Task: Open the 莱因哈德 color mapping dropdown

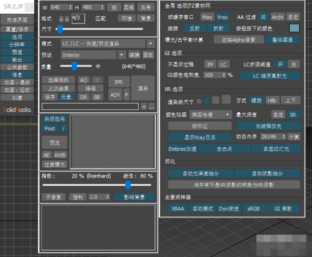Action: pyautogui.click(x=211, y=114)
